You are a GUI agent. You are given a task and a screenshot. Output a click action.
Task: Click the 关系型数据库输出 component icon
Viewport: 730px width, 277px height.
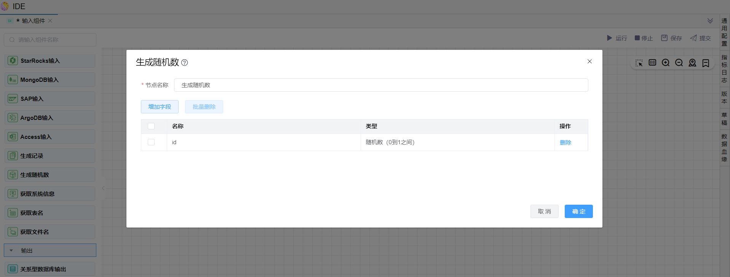[x=13, y=269]
